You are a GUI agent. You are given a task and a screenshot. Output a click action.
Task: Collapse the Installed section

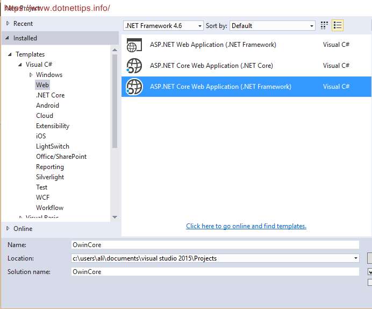point(8,38)
